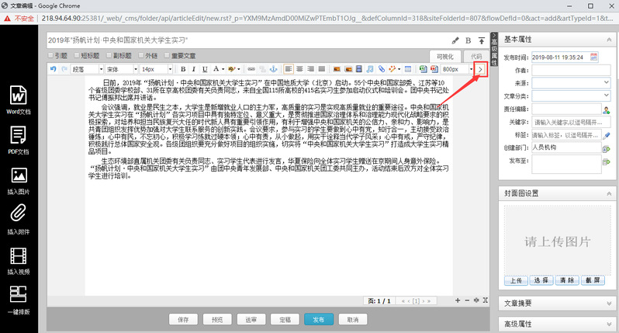The height and width of the screenshot is (333, 619).
Task: Toggle underline formatting in the editor toolbar
Action: tap(205, 69)
